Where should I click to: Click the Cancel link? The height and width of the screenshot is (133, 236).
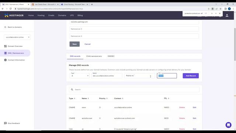pyautogui.click(x=87, y=44)
